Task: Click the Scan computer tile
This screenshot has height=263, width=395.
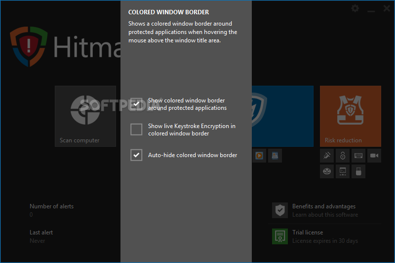Action: click(85, 116)
